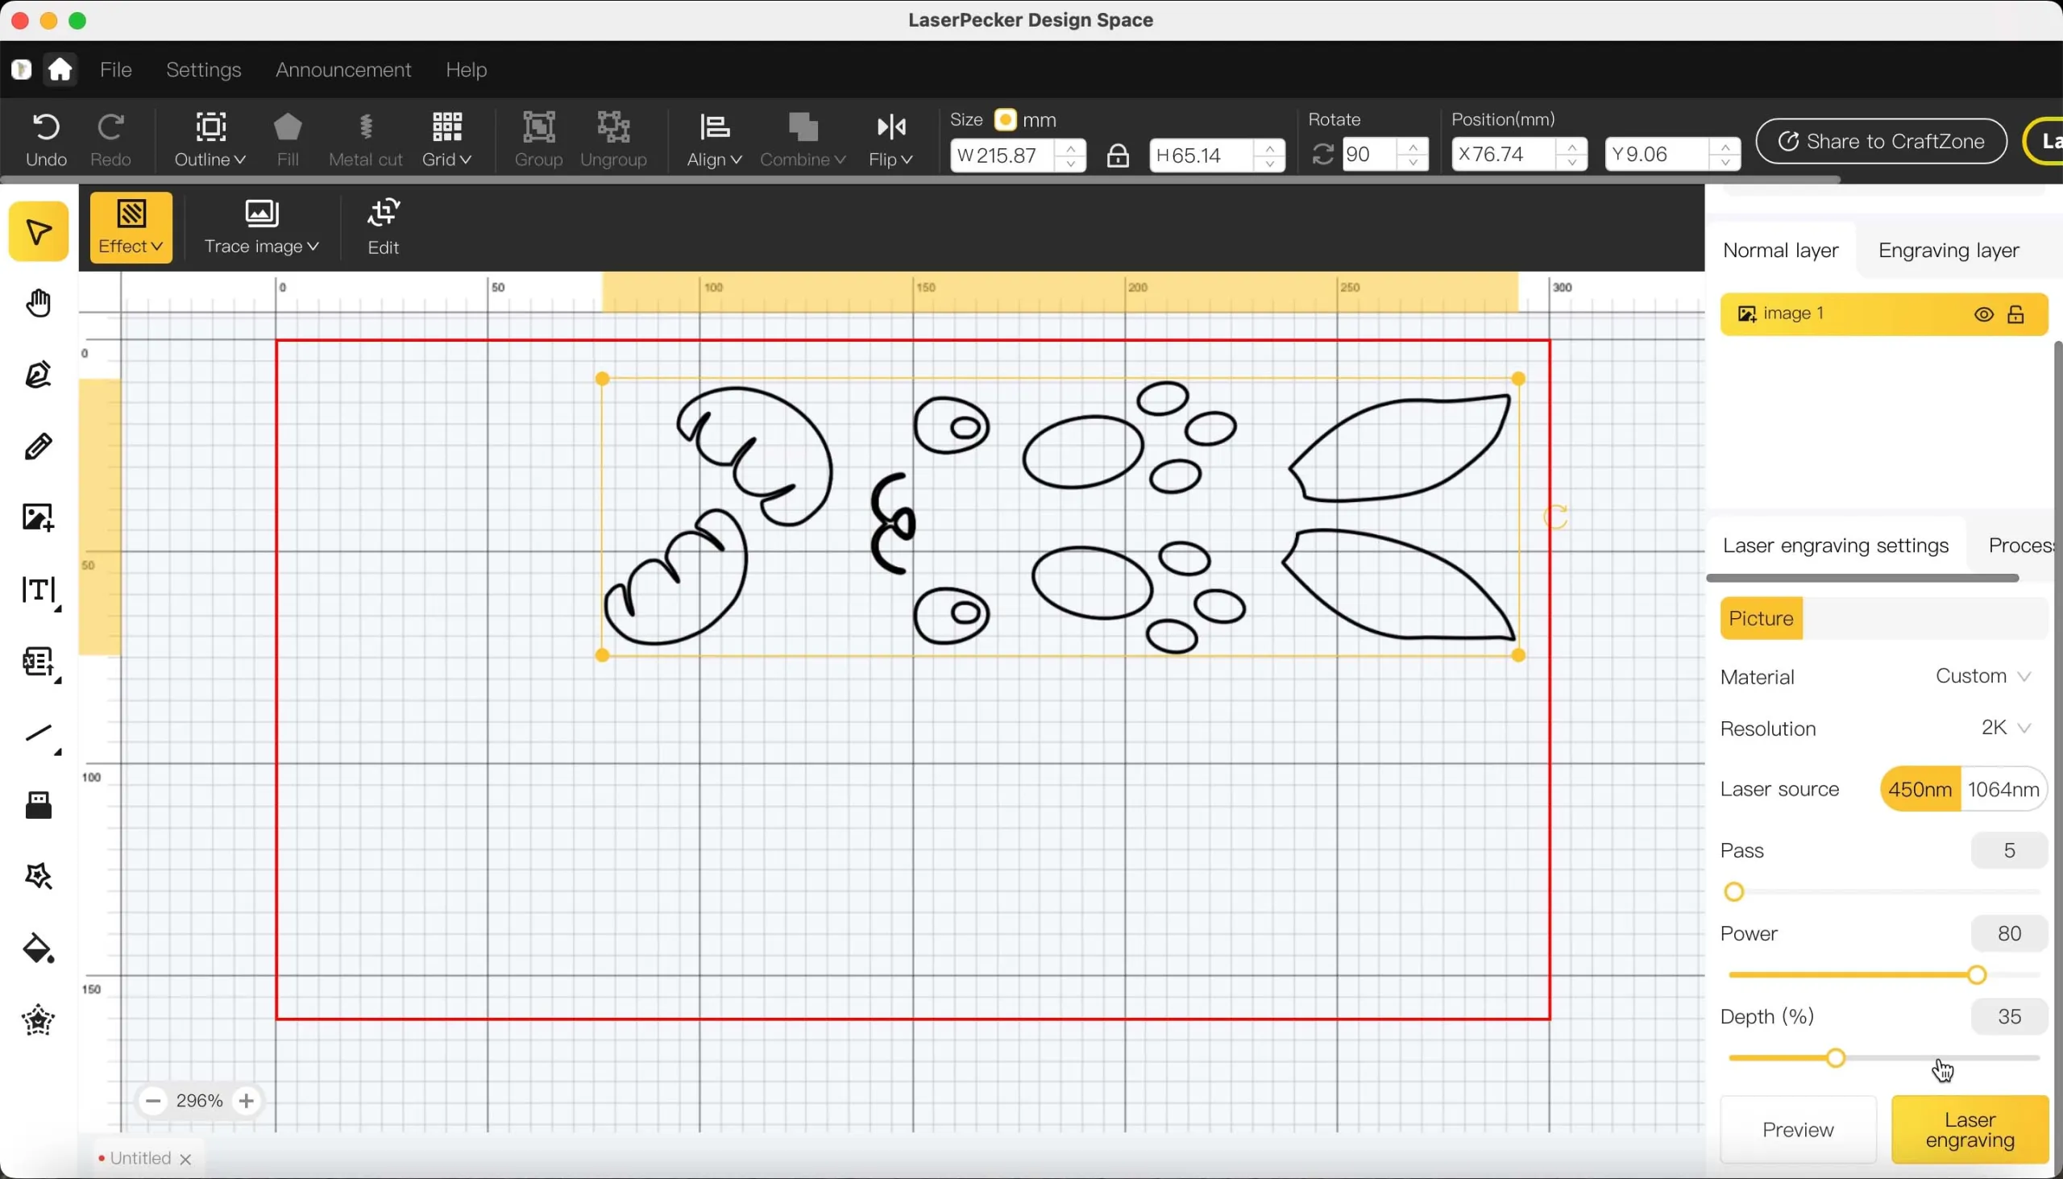
Task: Click the star shape tool icon
Action: click(39, 876)
